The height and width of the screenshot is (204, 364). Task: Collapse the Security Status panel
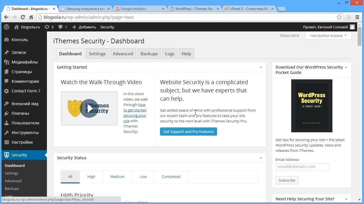tap(260, 158)
